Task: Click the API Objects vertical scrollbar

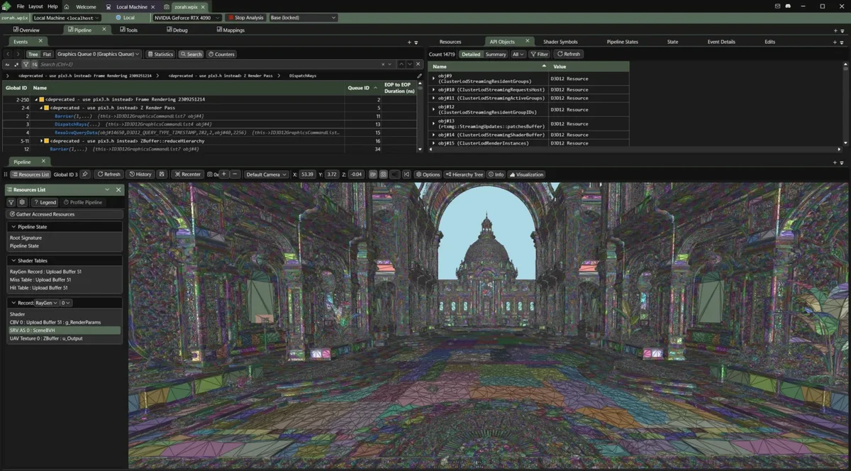Action: point(846,104)
